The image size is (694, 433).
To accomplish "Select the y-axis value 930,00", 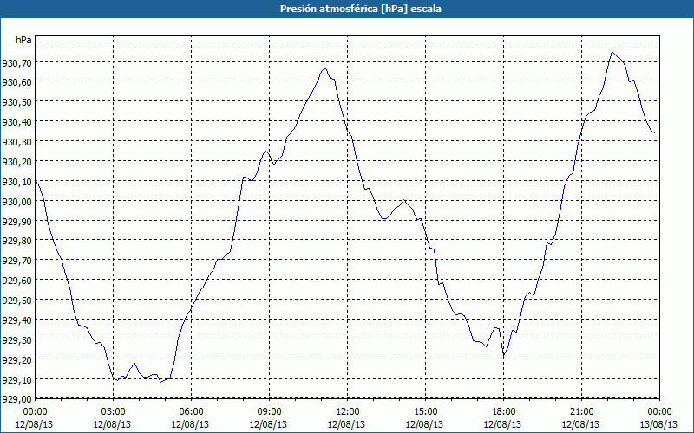I will click(16, 202).
